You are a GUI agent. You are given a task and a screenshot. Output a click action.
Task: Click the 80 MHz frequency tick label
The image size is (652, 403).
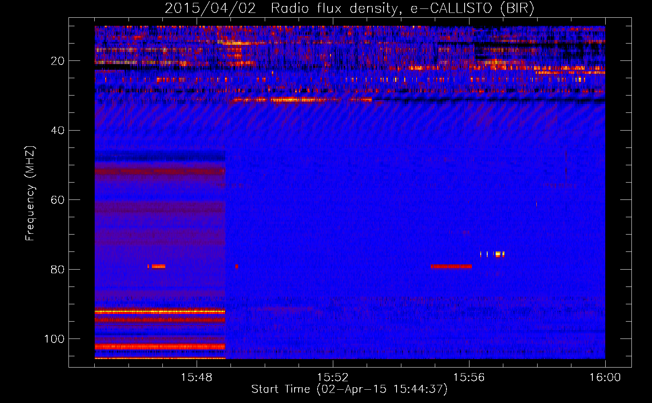(58, 269)
